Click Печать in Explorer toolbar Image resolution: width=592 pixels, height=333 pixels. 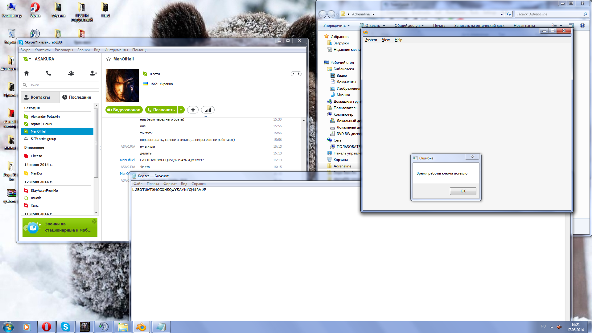439,26
